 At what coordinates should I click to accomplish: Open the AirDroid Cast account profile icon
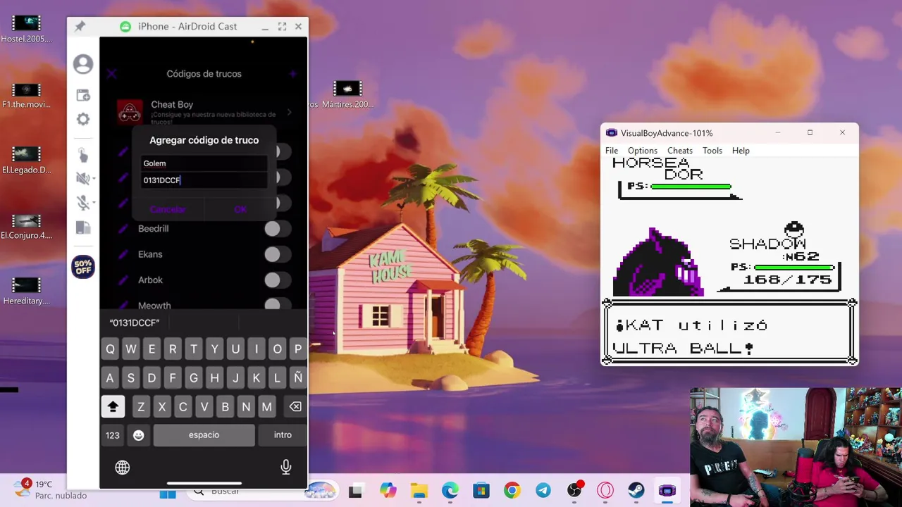pos(83,64)
